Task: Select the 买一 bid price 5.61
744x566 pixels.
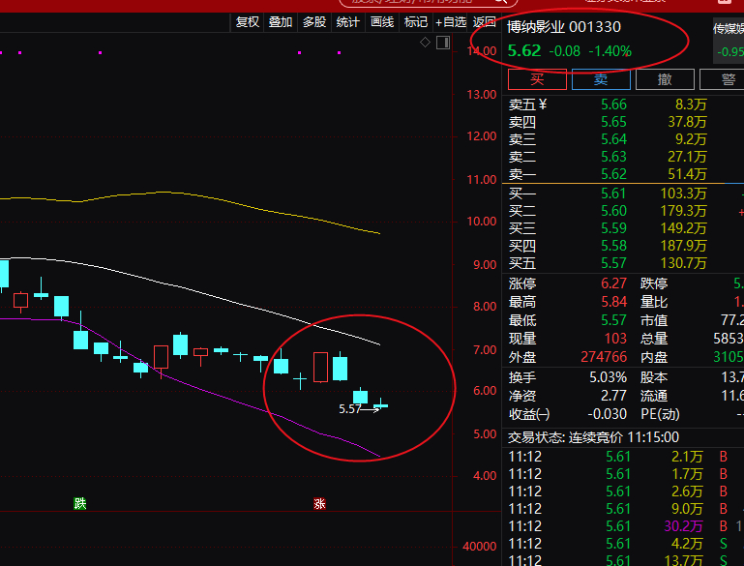Action: click(613, 194)
